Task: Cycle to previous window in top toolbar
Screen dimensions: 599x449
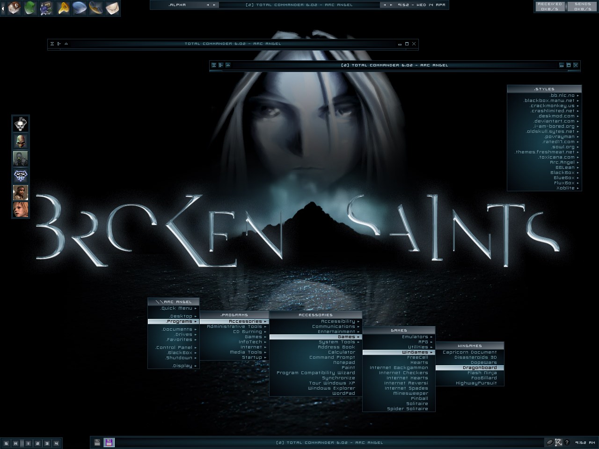Action: point(385,5)
